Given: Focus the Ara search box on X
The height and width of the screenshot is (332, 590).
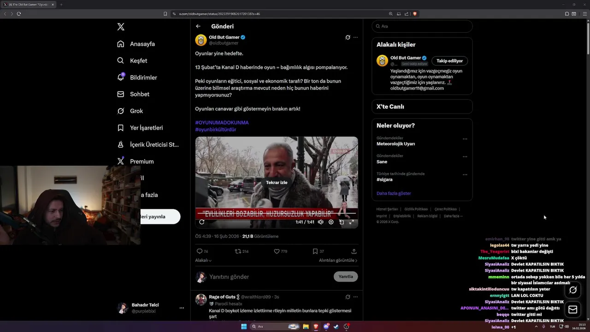Looking at the screenshot, I should tap(422, 26).
